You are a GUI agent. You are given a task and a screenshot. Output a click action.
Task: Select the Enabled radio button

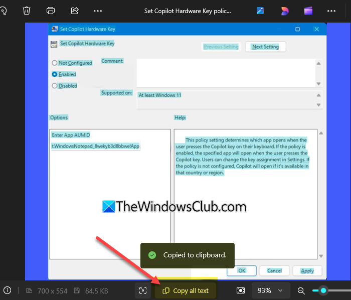(x=54, y=74)
